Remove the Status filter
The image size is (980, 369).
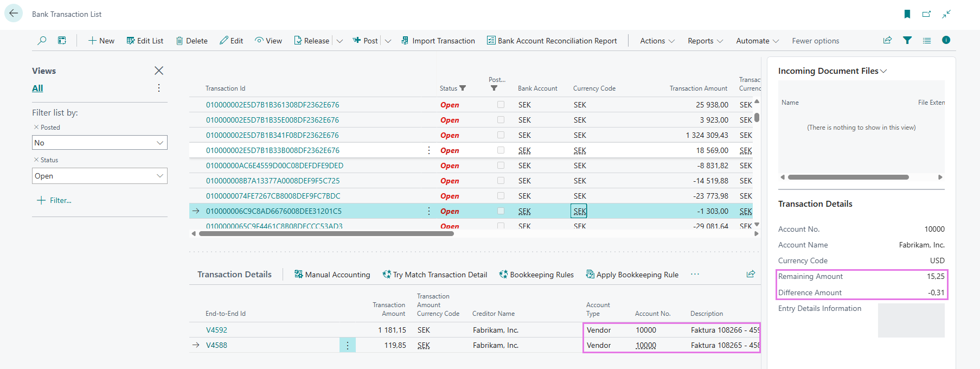(x=36, y=160)
